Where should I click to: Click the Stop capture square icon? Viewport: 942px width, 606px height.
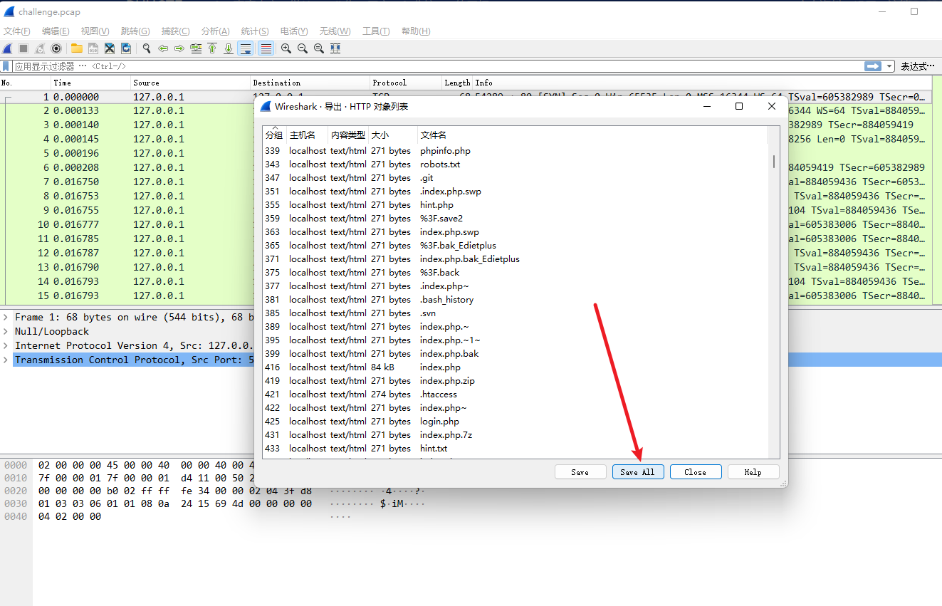[23, 48]
